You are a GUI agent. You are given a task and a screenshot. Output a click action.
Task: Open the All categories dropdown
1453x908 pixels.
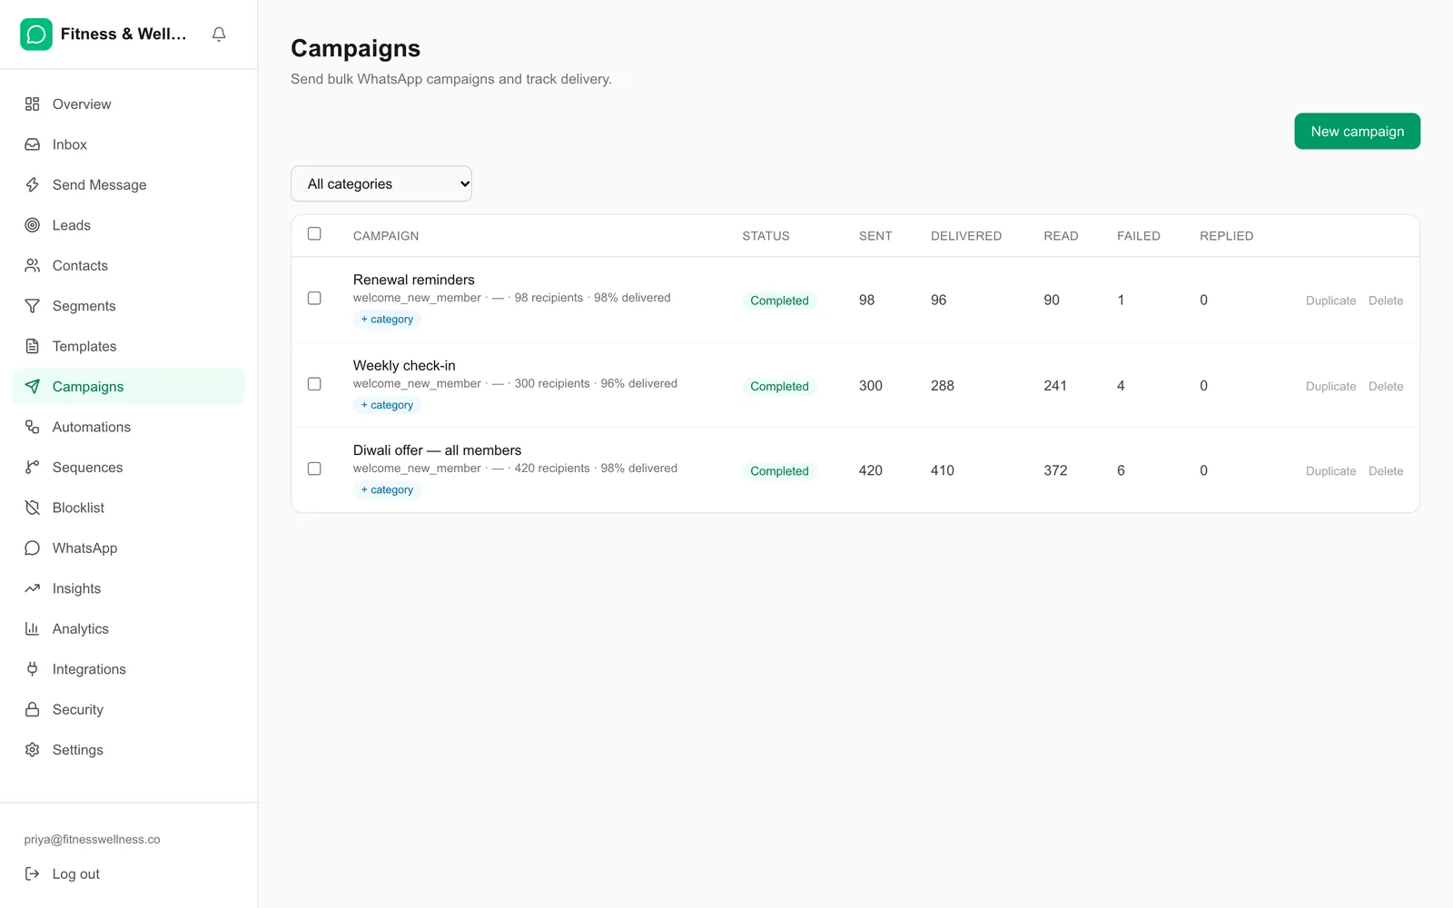tap(381, 183)
